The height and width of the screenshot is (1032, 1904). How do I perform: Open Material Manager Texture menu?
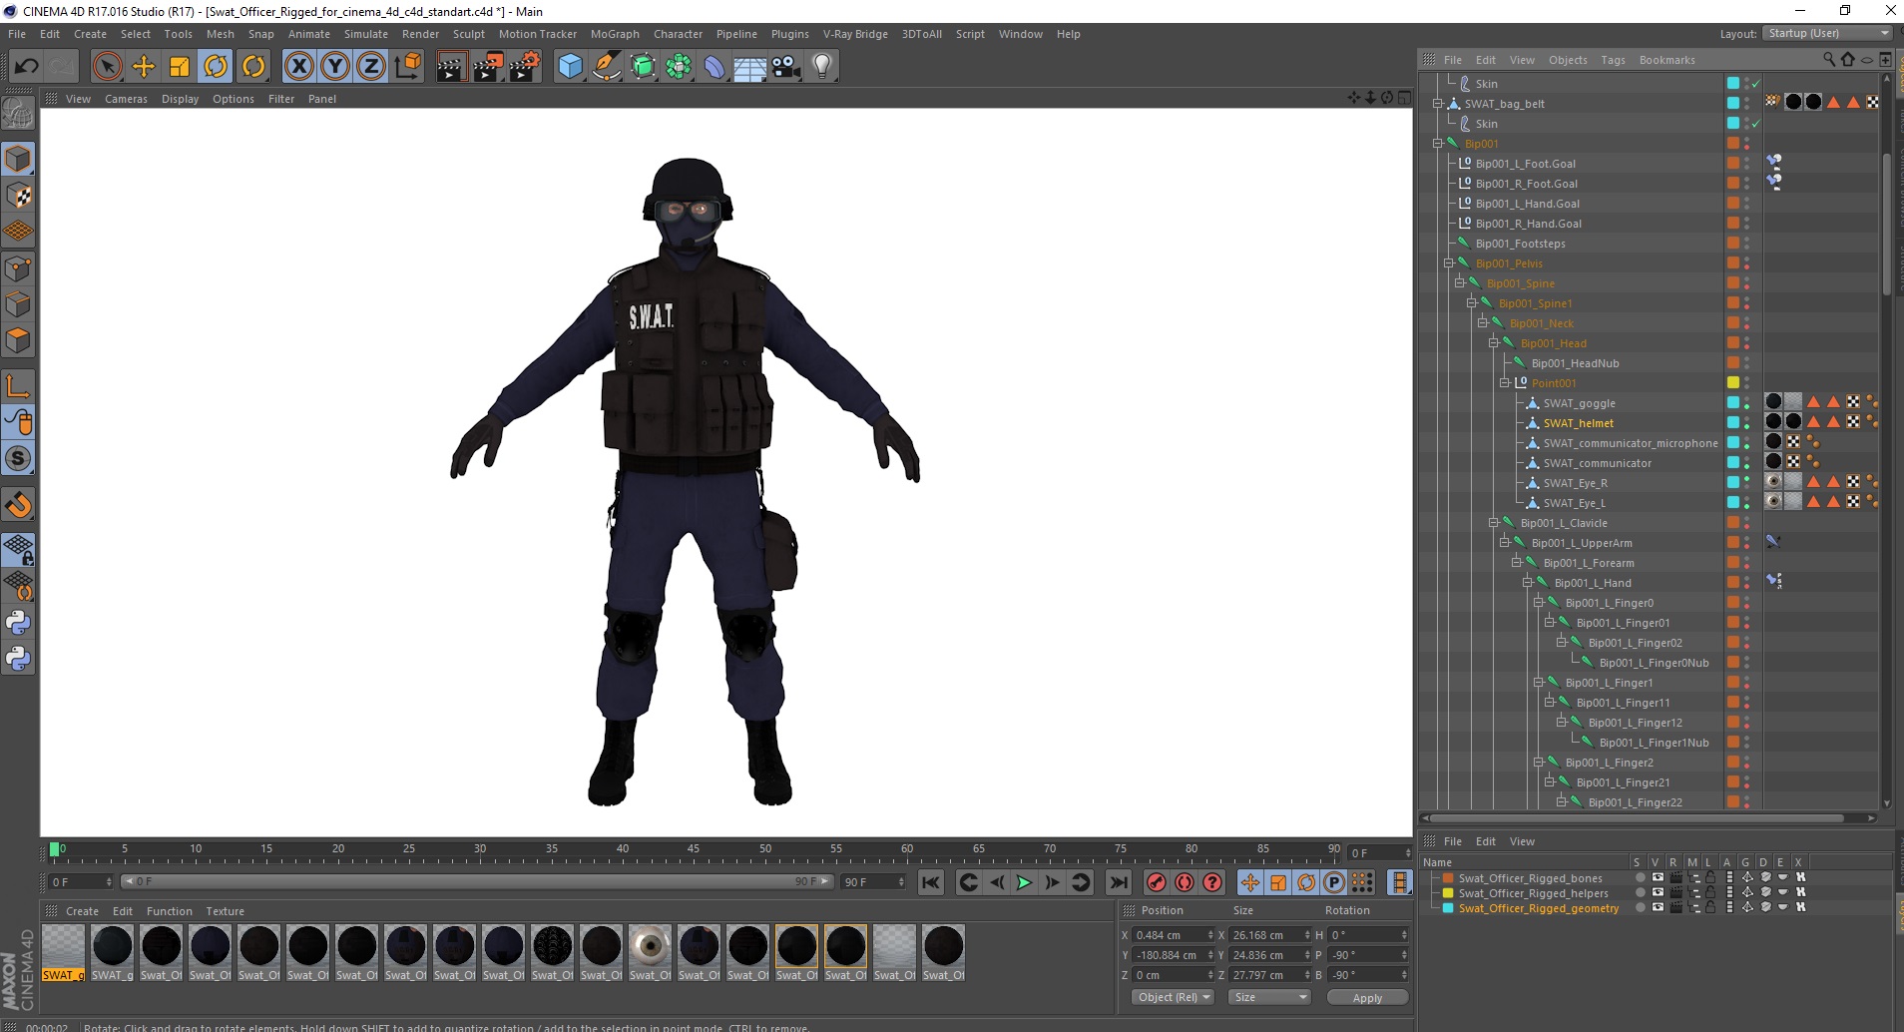pyautogui.click(x=225, y=911)
